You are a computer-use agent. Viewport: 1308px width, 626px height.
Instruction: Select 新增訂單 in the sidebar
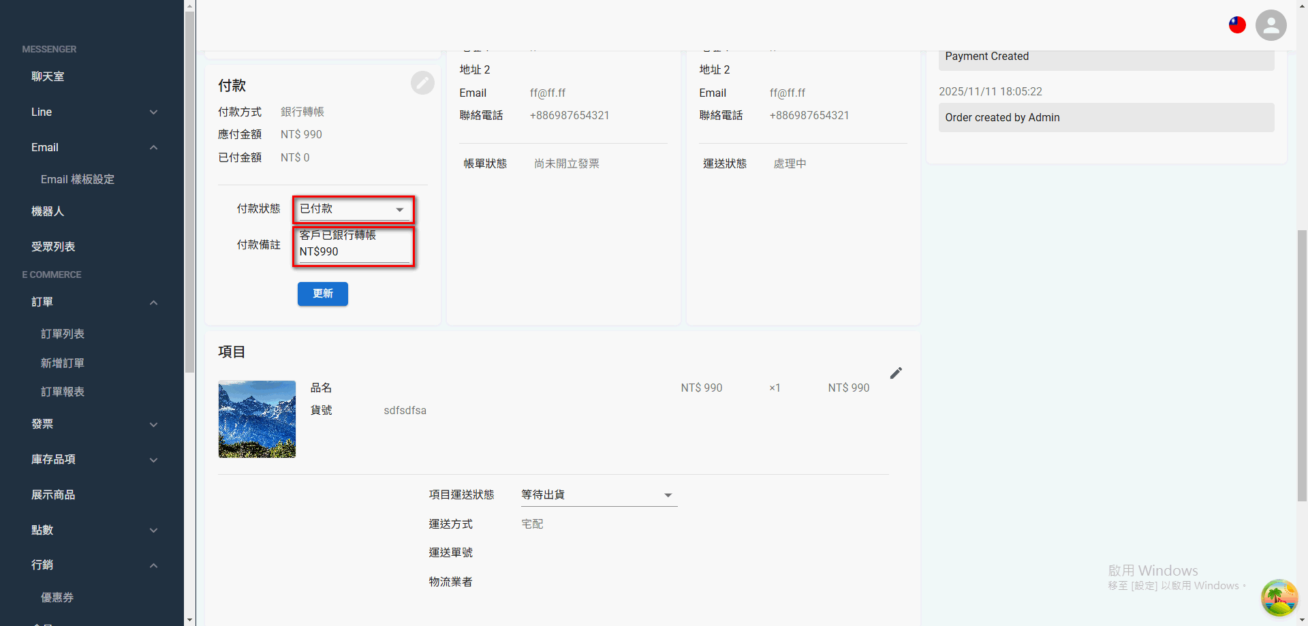pyautogui.click(x=63, y=363)
